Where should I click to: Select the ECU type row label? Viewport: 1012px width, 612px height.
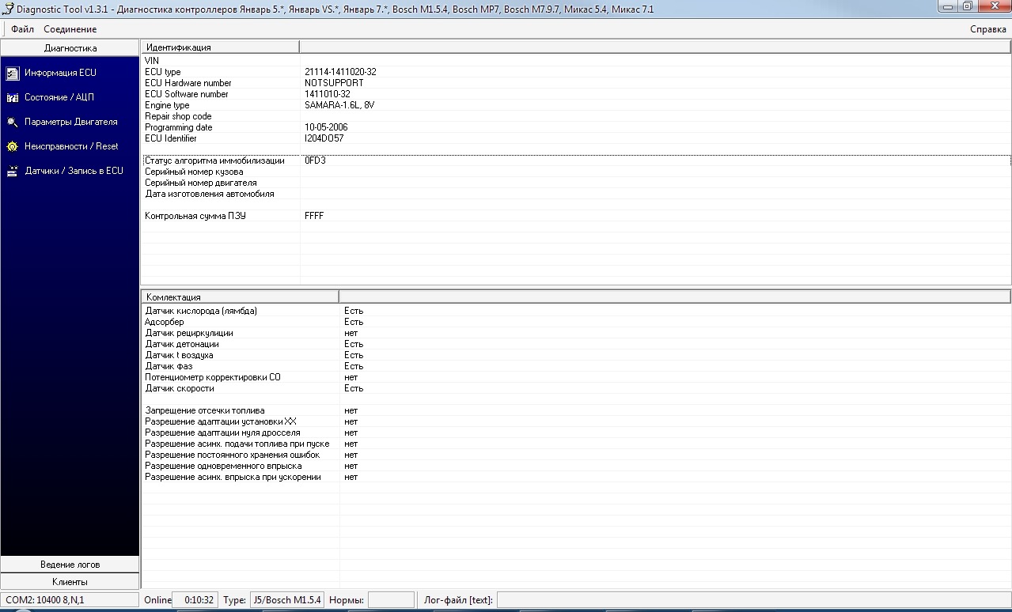coord(163,72)
